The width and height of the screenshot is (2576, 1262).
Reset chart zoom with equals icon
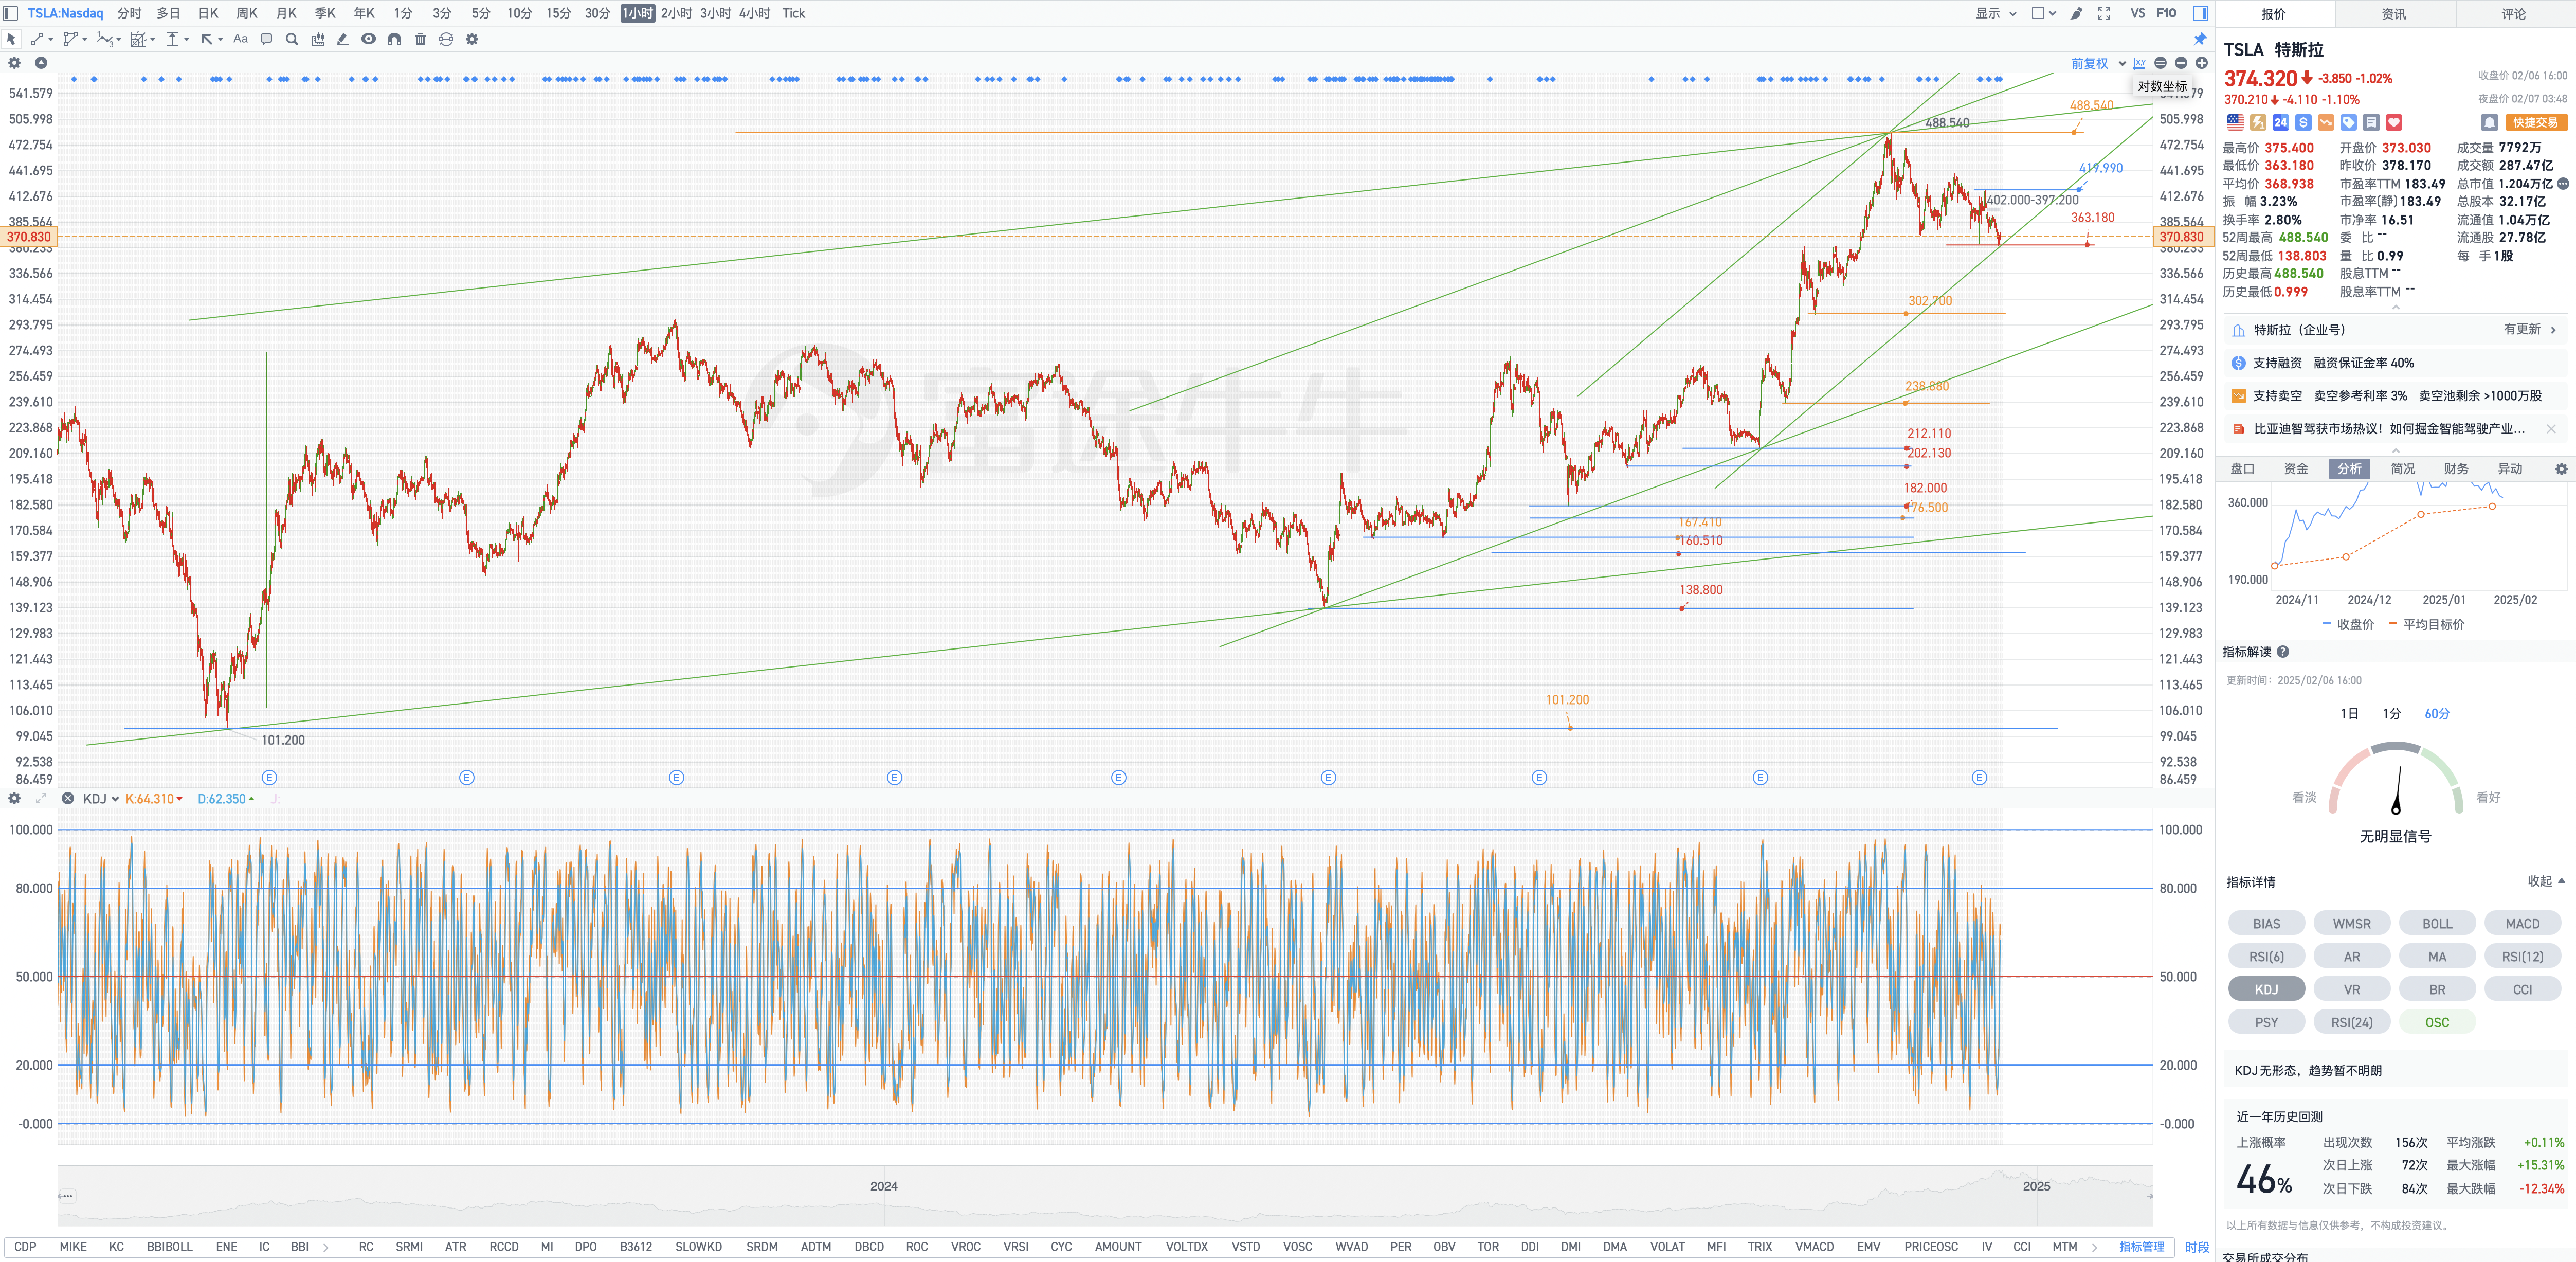pos(2160,63)
